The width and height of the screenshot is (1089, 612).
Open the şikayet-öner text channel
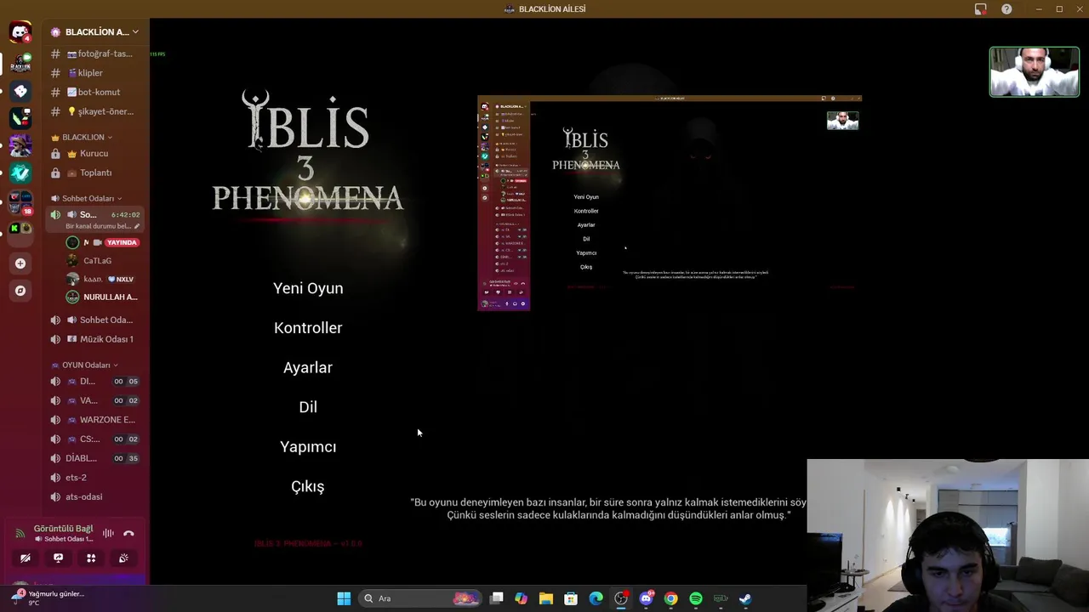pos(95,111)
